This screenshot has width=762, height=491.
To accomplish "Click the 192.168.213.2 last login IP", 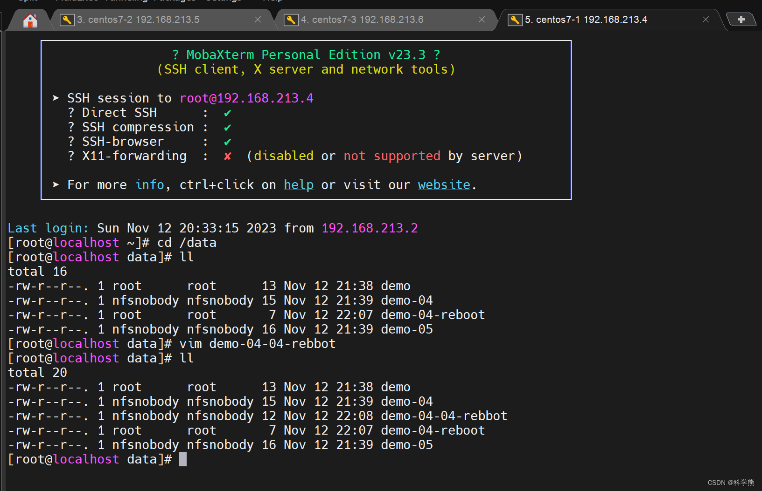I will pyautogui.click(x=370, y=228).
